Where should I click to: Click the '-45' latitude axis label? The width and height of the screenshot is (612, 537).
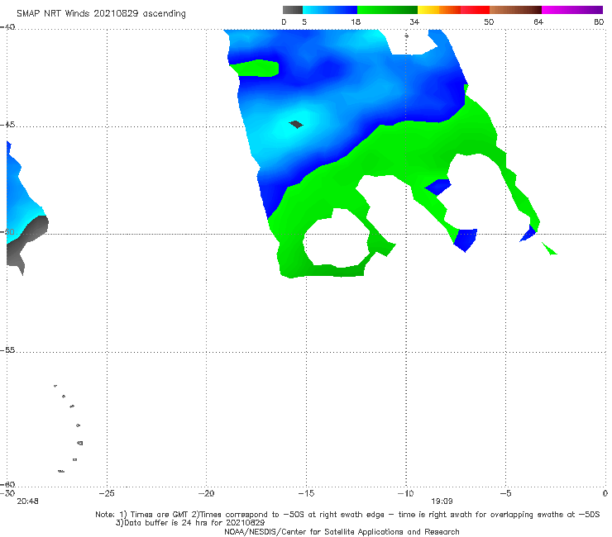coord(7,125)
